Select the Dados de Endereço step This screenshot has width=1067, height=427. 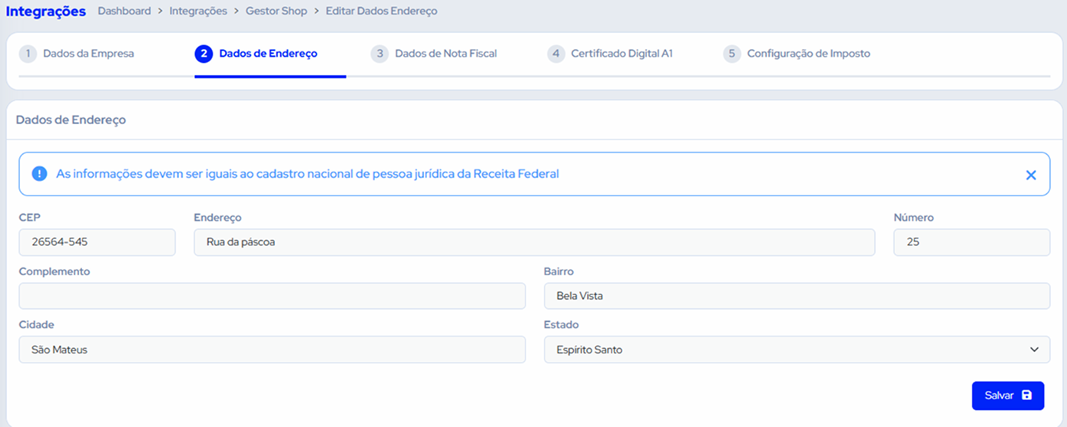(268, 54)
